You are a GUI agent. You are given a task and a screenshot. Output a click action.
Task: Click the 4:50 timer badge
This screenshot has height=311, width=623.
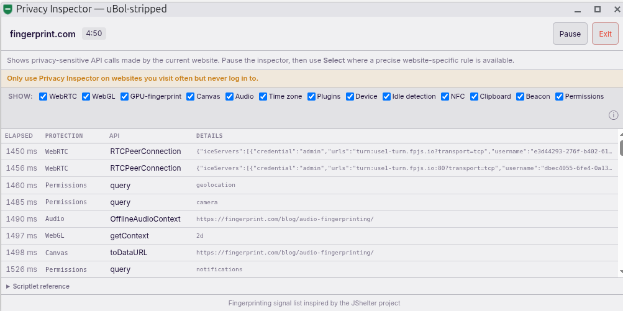click(x=94, y=34)
